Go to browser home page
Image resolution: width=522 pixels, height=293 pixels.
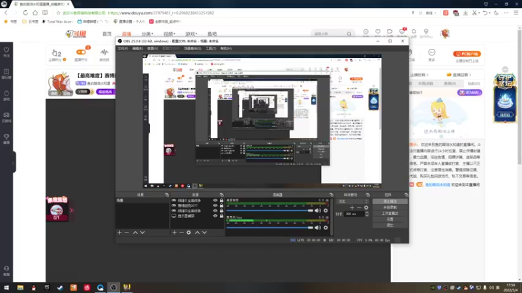[35, 13]
